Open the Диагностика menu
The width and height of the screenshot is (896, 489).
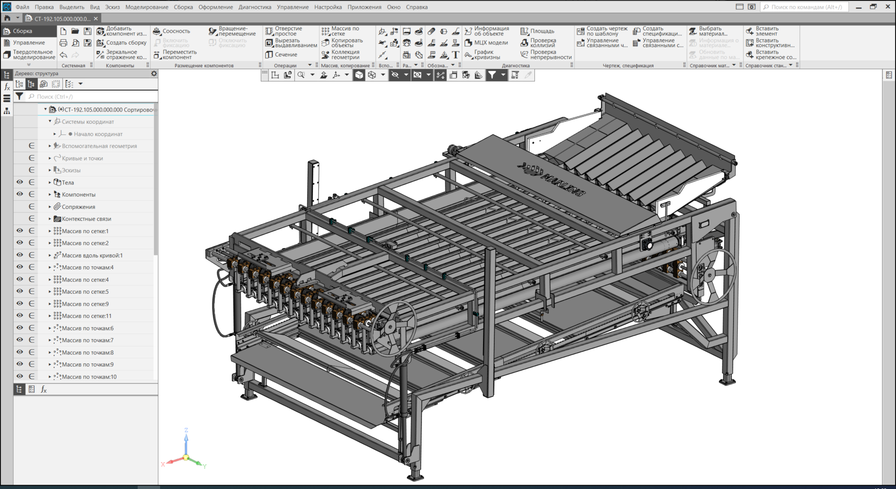254,7
